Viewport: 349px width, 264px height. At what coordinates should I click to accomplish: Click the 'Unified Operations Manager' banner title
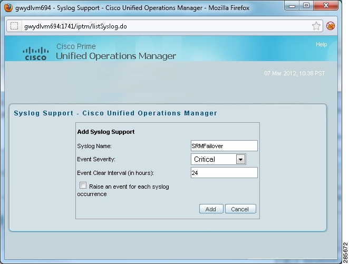(116, 56)
